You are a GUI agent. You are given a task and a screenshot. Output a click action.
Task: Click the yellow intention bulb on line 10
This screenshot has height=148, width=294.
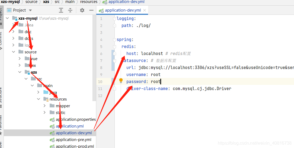(x=121, y=81)
